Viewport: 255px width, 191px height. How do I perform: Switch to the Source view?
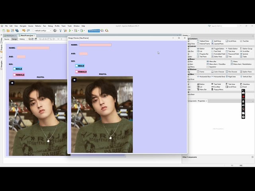[7, 39]
